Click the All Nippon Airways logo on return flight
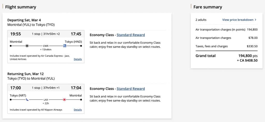 click(27, 100)
